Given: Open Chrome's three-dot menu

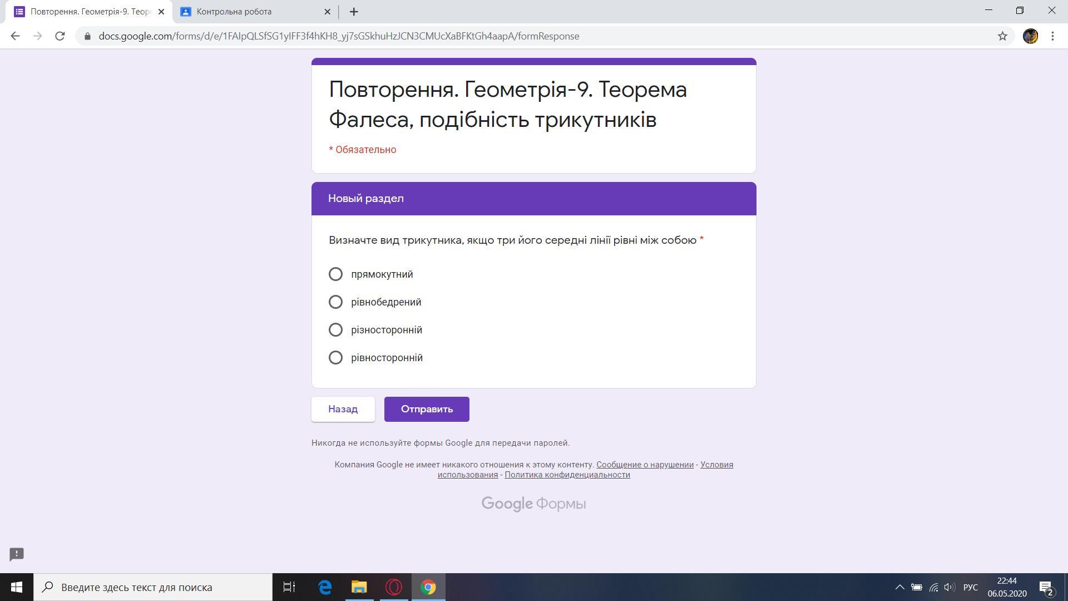Looking at the screenshot, I should click(1052, 36).
